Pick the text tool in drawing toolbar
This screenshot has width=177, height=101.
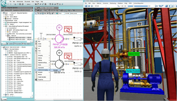click(x=45, y=13)
